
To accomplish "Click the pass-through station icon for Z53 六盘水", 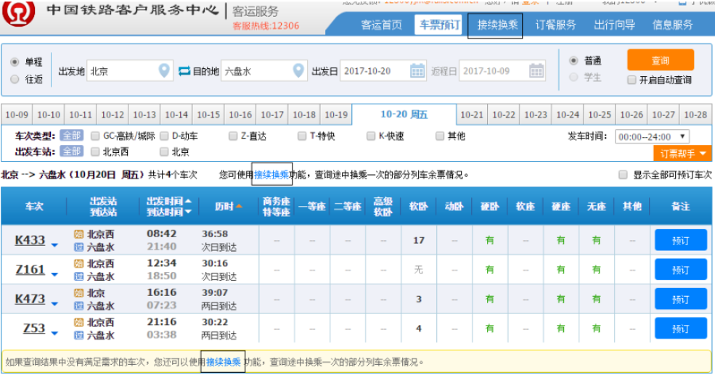I will [79, 335].
